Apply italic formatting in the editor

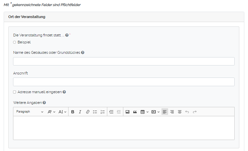[80, 112]
